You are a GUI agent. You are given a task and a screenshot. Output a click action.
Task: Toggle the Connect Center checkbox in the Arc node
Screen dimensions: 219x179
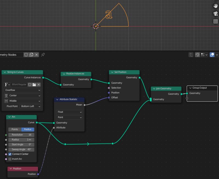(10, 154)
